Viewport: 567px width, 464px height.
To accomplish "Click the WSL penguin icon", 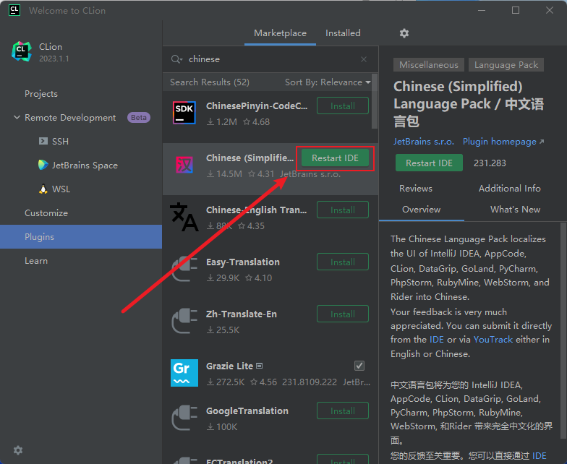I will [43, 189].
